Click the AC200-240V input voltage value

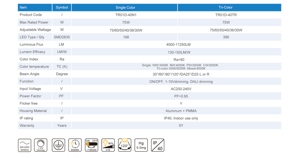[181, 89]
